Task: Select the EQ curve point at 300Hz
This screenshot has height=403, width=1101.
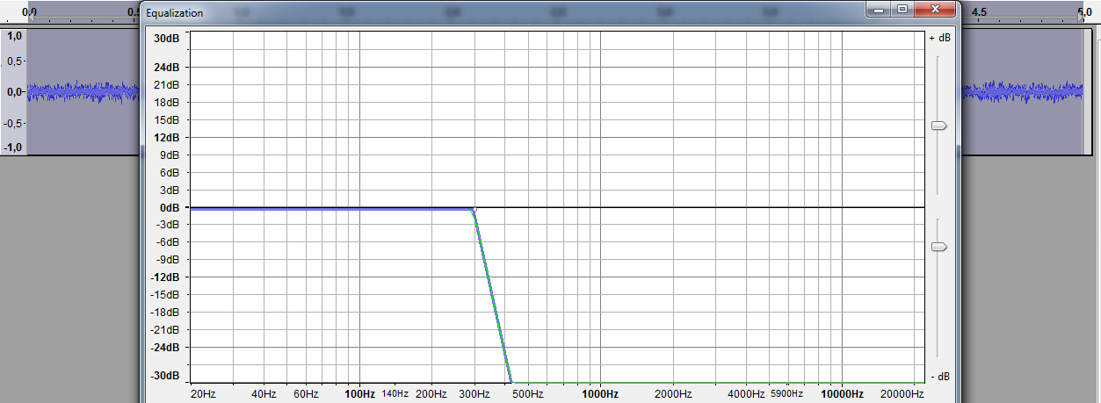Action: click(x=474, y=210)
